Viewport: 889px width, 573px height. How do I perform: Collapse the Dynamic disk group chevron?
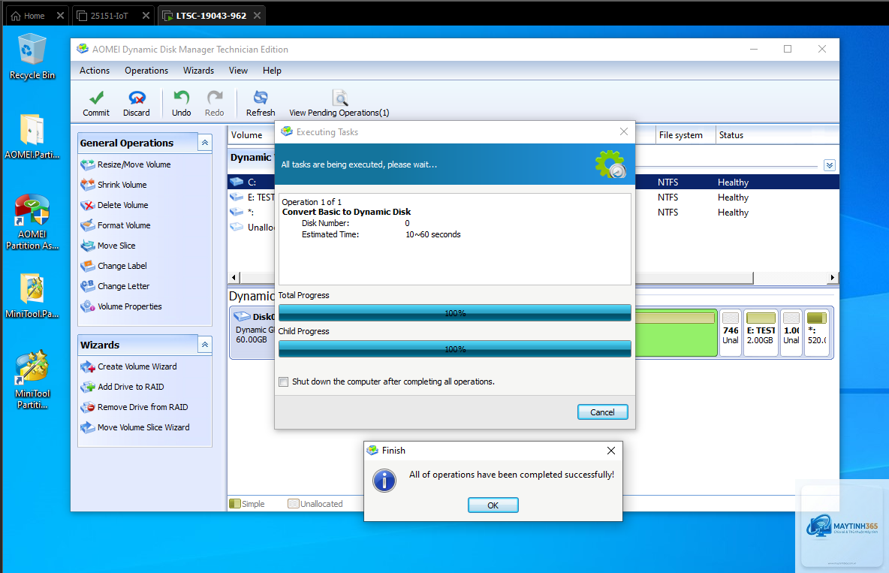[830, 166]
